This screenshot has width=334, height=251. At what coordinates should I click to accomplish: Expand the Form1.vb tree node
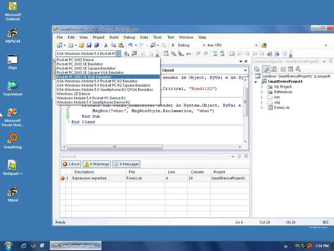click(262, 108)
